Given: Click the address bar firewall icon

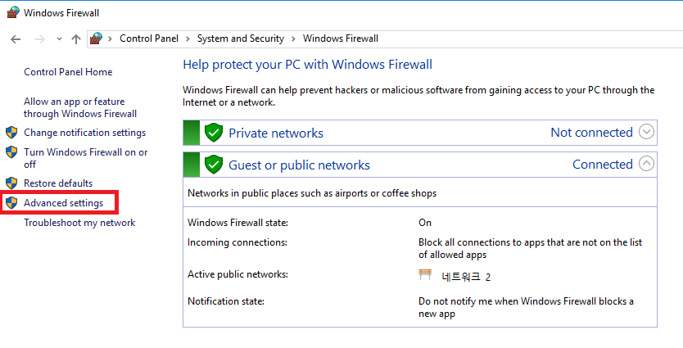Looking at the screenshot, I should pos(97,38).
